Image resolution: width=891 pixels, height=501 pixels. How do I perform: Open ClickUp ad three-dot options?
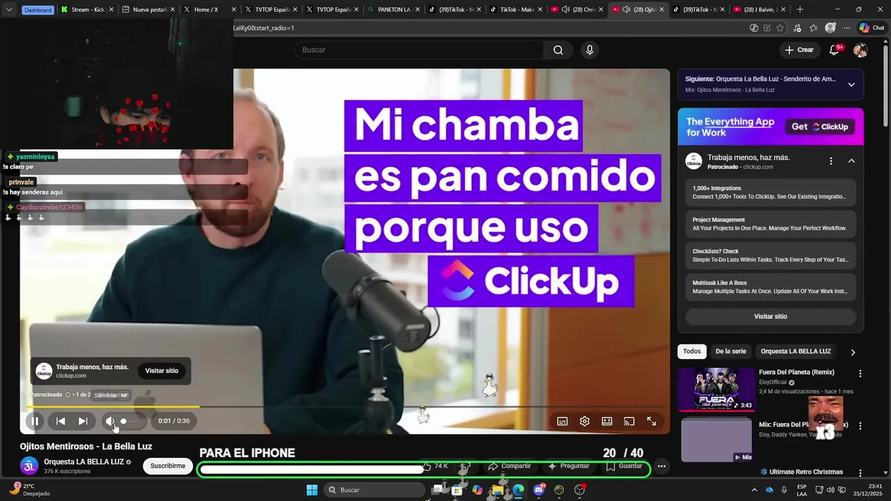[x=830, y=161]
